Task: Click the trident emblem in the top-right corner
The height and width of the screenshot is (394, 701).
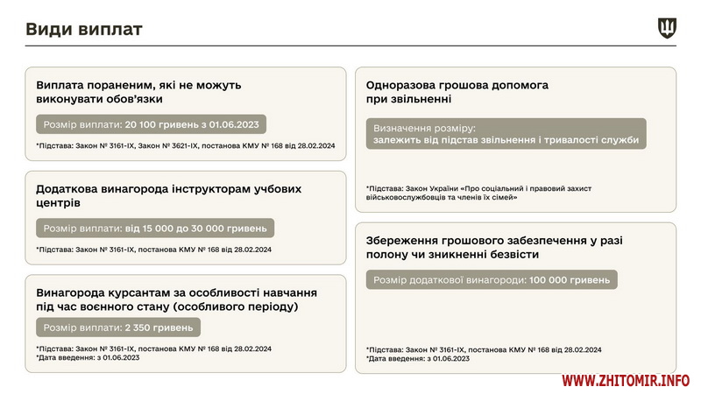Action: pos(667,29)
